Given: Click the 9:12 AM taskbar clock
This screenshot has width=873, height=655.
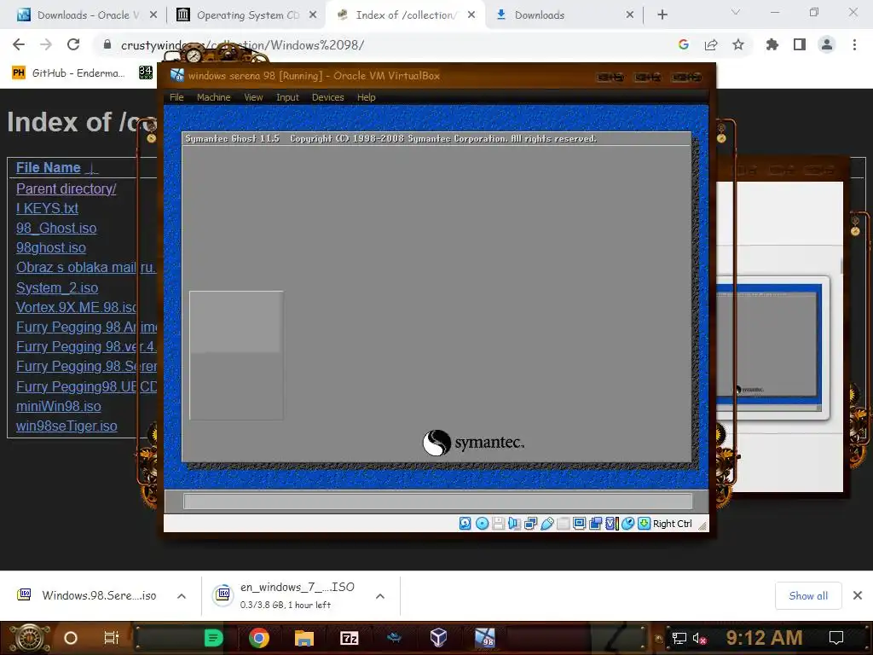Looking at the screenshot, I should coord(764,638).
